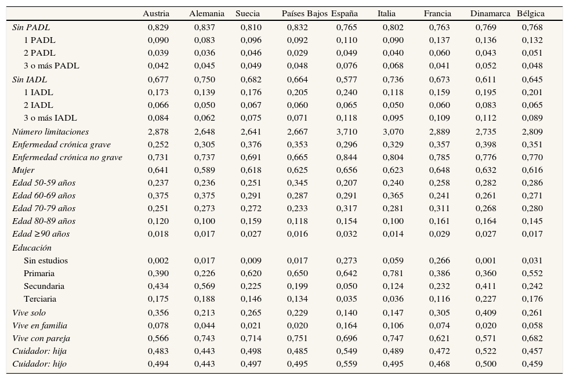This screenshot has width=569, height=380.
Task: Click España's Número limitaciones value 3,710
Action: pos(347,132)
